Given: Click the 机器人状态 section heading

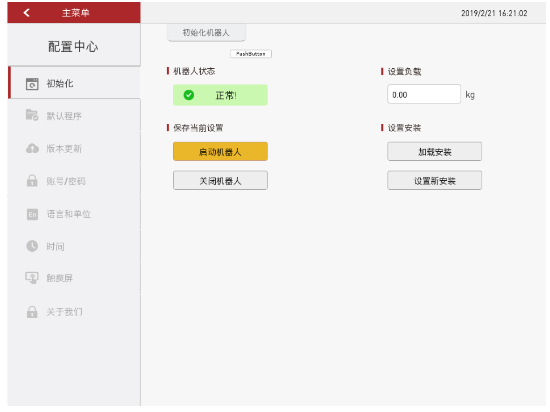Looking at the screenshot, I should (x=194, y=71).
